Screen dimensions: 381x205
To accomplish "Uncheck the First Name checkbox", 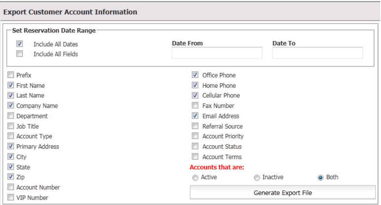I will [x=11, y=85].
